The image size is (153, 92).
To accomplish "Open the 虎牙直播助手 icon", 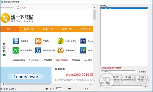I will pos(60,50).
